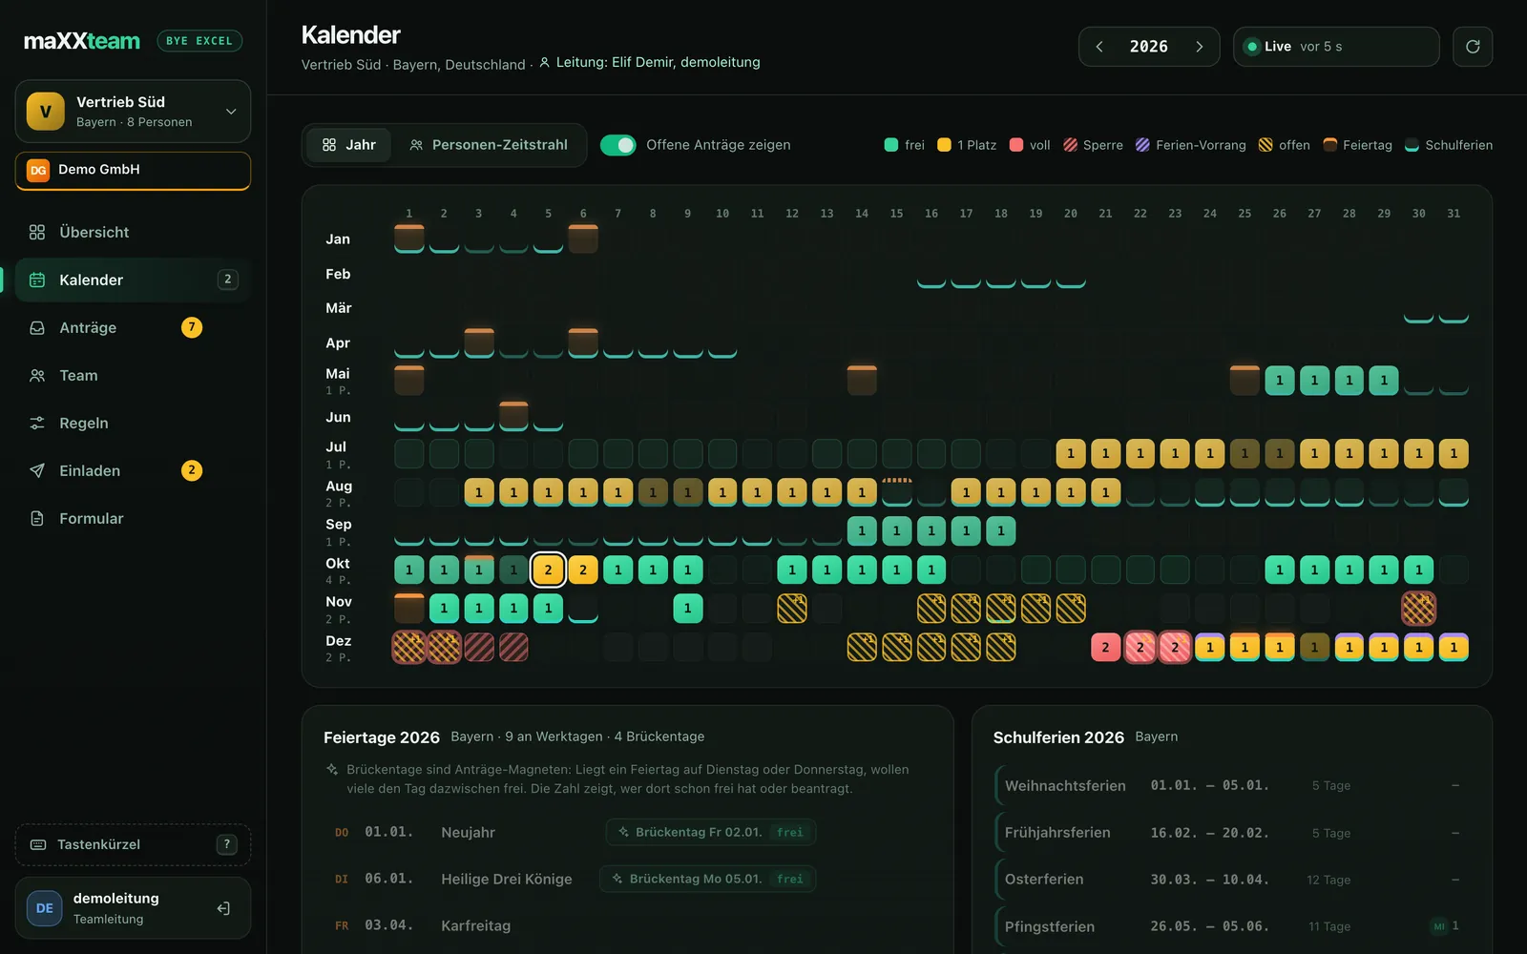Toggle Offene Anträge zeigen switch
The image size is (1527, 954).
click(x=618, y=145)
